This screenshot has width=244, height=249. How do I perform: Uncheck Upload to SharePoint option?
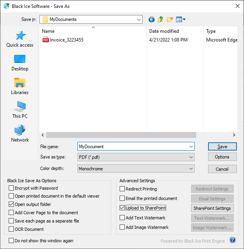coord(122,208)
